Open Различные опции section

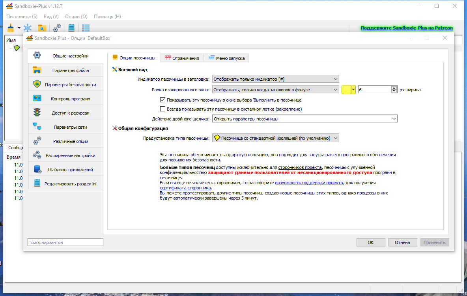(x=65, y=141)
